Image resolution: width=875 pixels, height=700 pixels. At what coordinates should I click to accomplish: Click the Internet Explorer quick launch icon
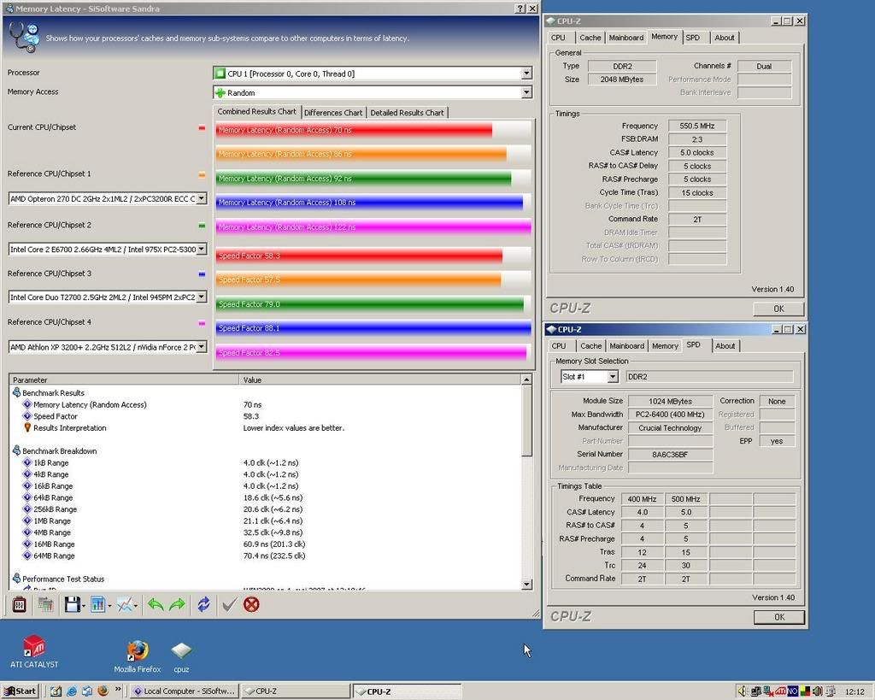click(72, 691)
